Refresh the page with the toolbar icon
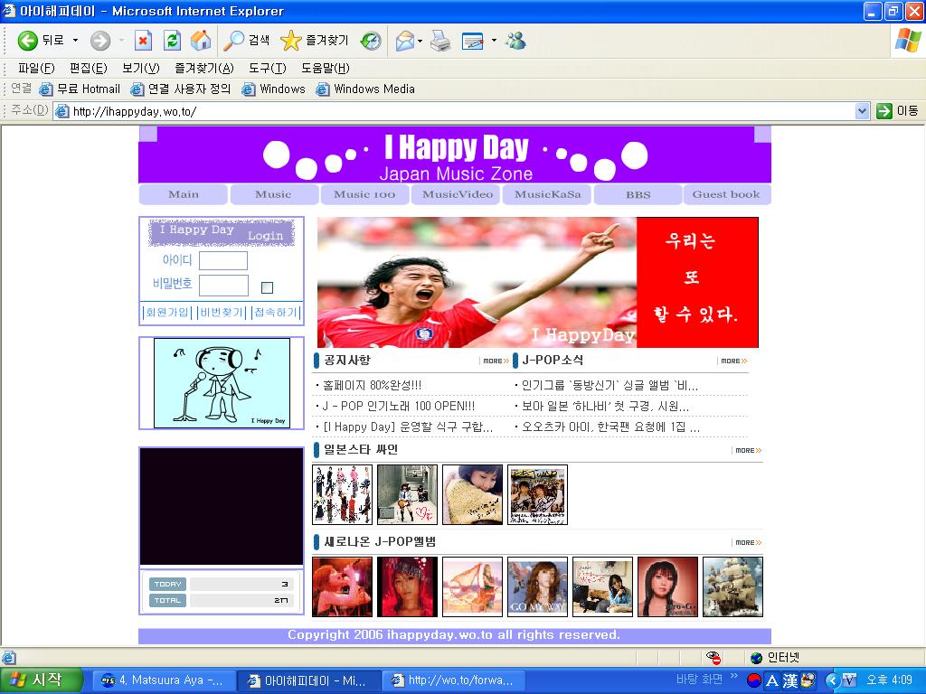The image size is (926, 694). [x=172, y=41]
